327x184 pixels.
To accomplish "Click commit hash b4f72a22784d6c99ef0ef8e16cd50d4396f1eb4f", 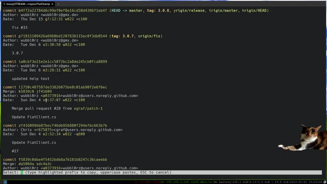I will point(63,11).
